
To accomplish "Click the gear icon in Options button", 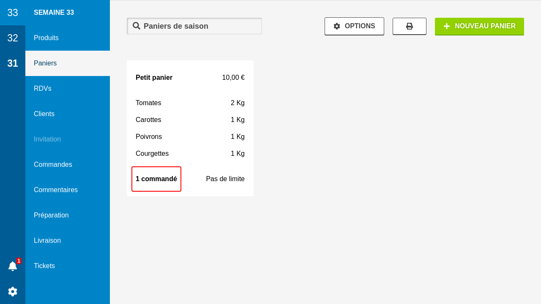I will [337, 26].
